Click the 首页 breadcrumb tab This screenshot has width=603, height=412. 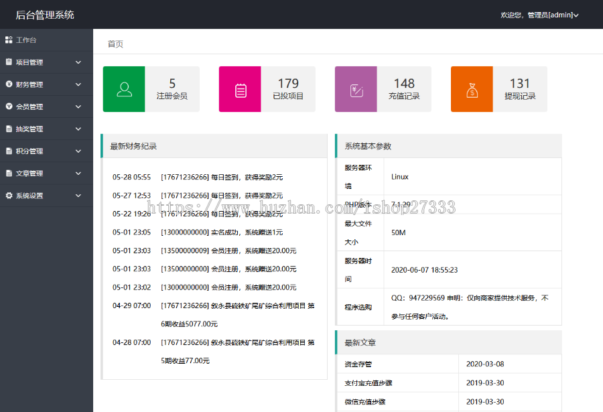coord(115,44)
